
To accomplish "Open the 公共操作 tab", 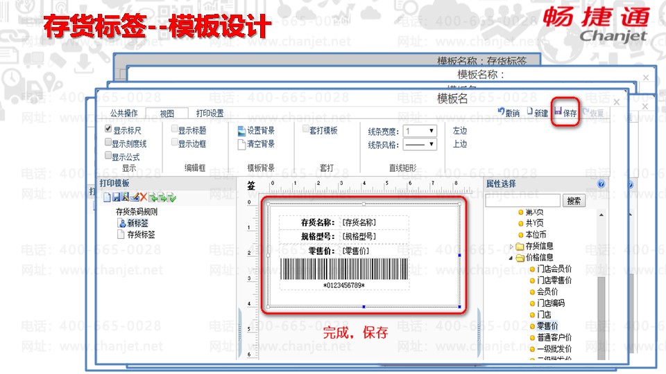I will pyautogui.click(x=123, y=113).
